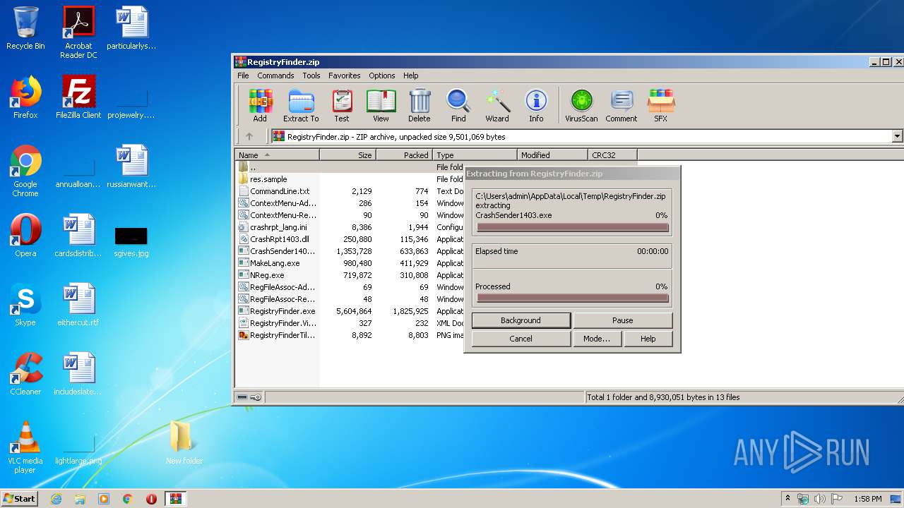The width and height of the screenshot is (904, 508).
Task: Click the volume icon in system tray
Action: click(x=819, y=499)
